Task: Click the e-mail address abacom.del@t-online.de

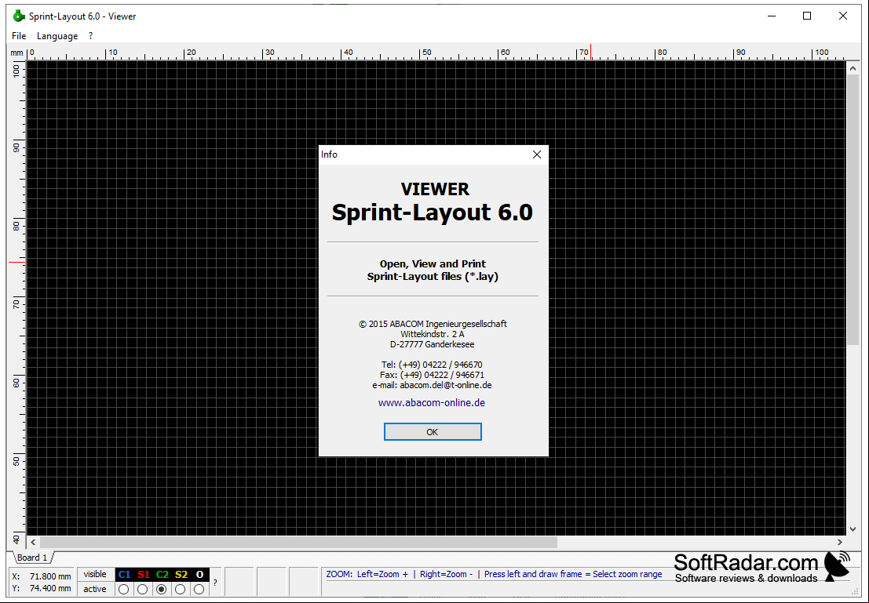Action: click(x=446, y=385)
